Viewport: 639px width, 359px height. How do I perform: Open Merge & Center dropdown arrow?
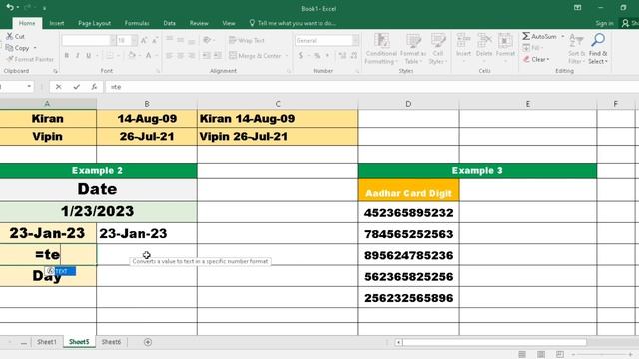click(287, 56)
